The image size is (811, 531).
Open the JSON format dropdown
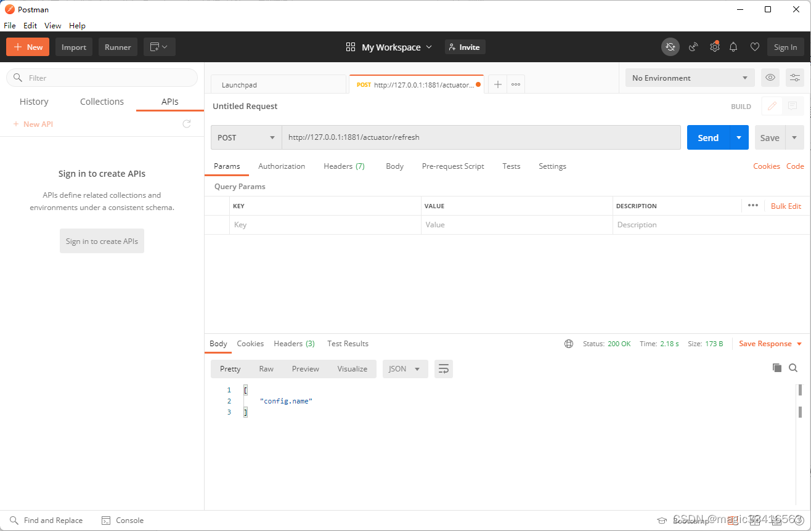(405, 368)
